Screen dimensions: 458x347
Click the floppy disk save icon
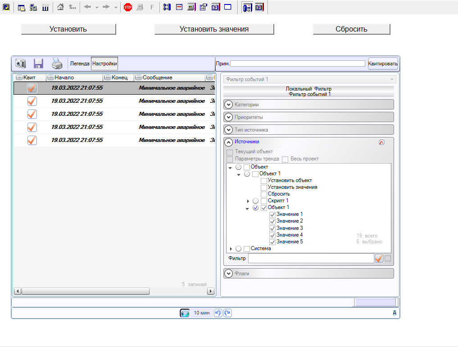[38, 64]
